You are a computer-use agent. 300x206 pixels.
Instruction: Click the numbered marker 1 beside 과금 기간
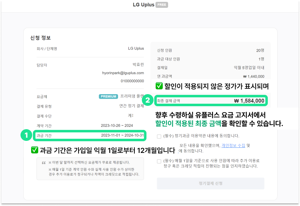tap(27, 136)
